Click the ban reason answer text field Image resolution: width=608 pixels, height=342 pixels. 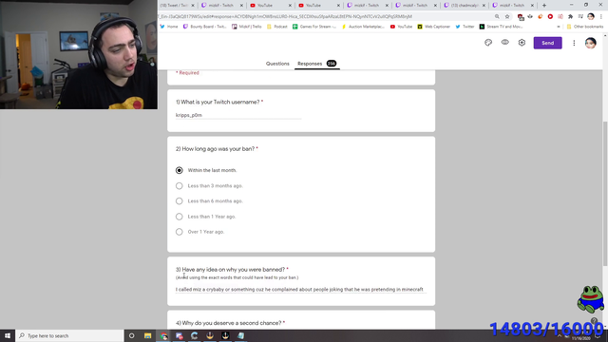(x=301, y=289)
